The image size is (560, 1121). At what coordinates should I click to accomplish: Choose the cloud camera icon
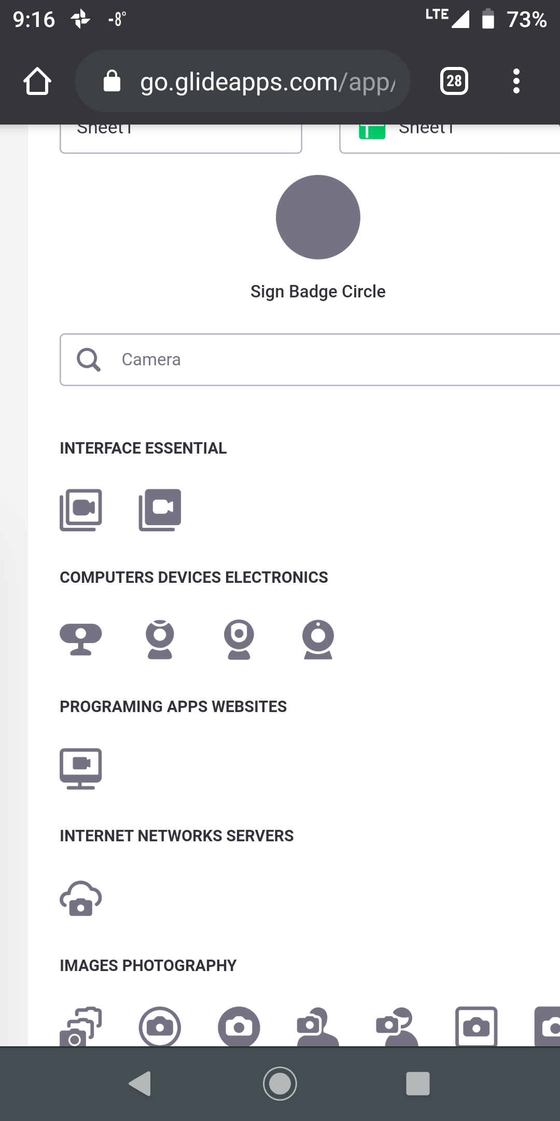coord(81,898)
